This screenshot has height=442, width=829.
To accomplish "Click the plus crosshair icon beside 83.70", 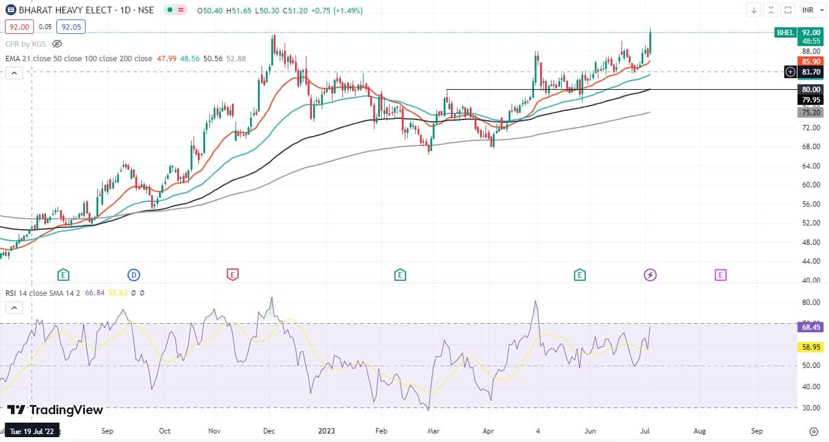I will coord(791,72).
